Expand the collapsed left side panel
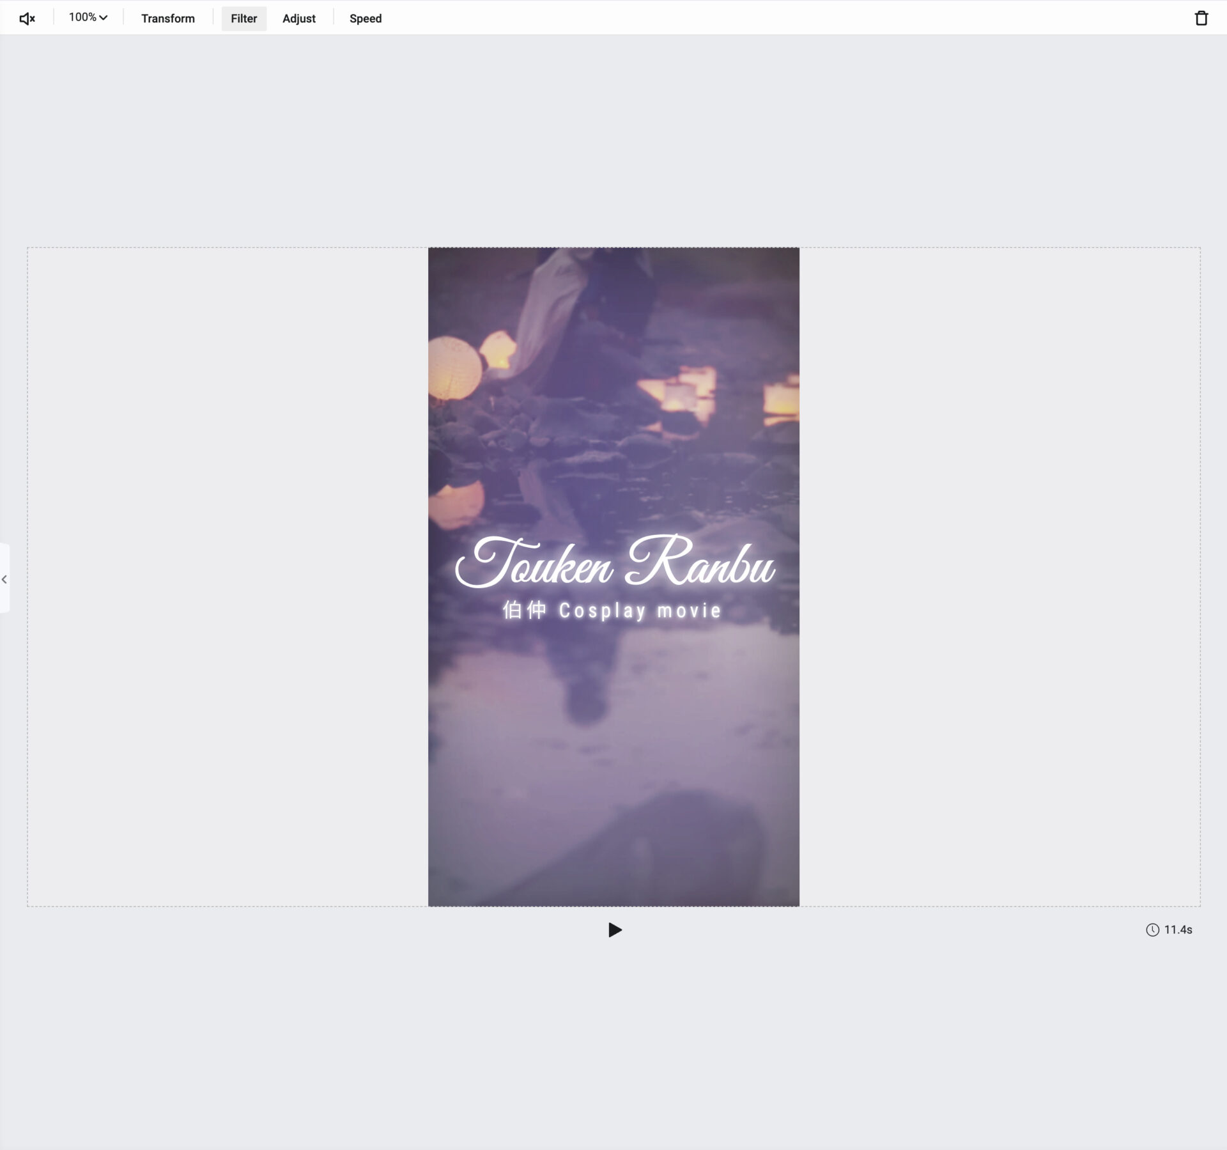The width and height of the screenshot is (1227, 1150). 4,579
